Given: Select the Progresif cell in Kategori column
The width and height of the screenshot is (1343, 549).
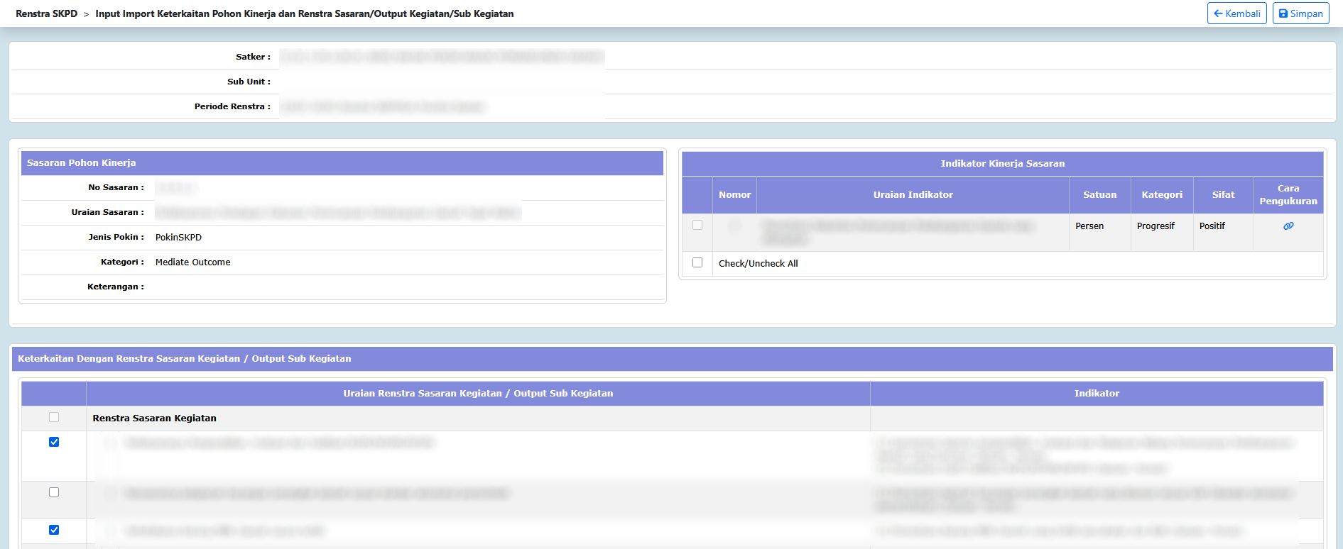Looking at the screenshot, I should click(x=1156, y=226).
